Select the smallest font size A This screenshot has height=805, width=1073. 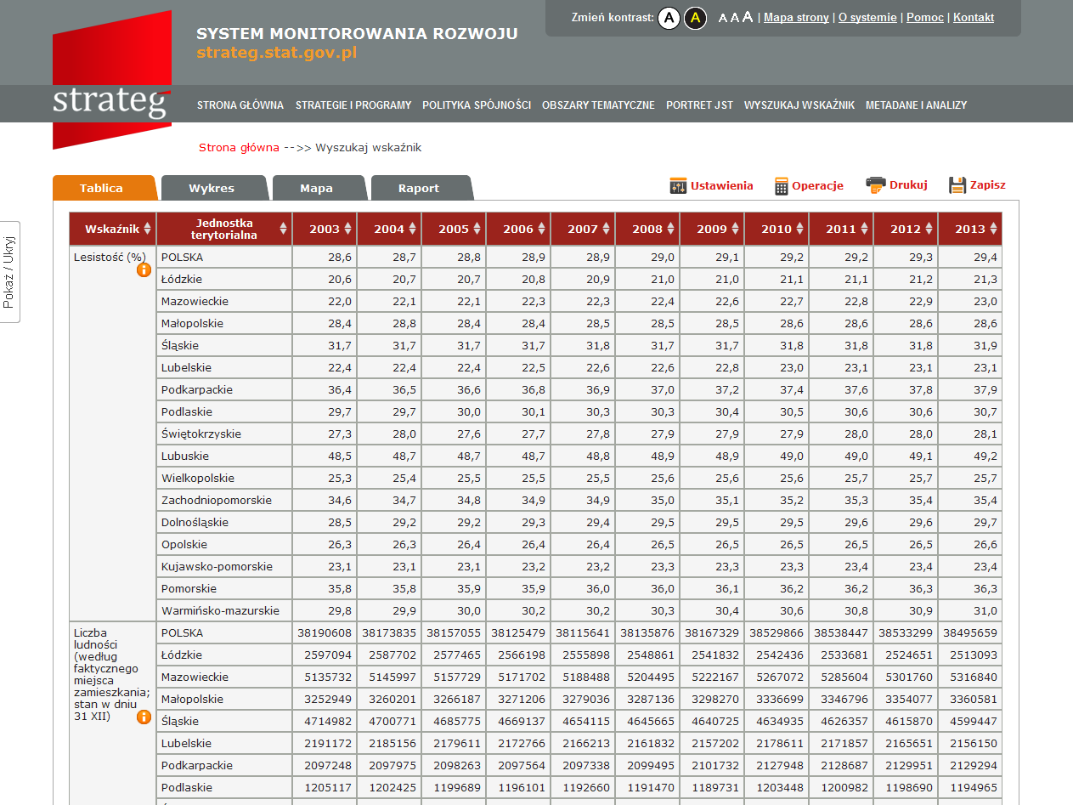coord(722,18)
